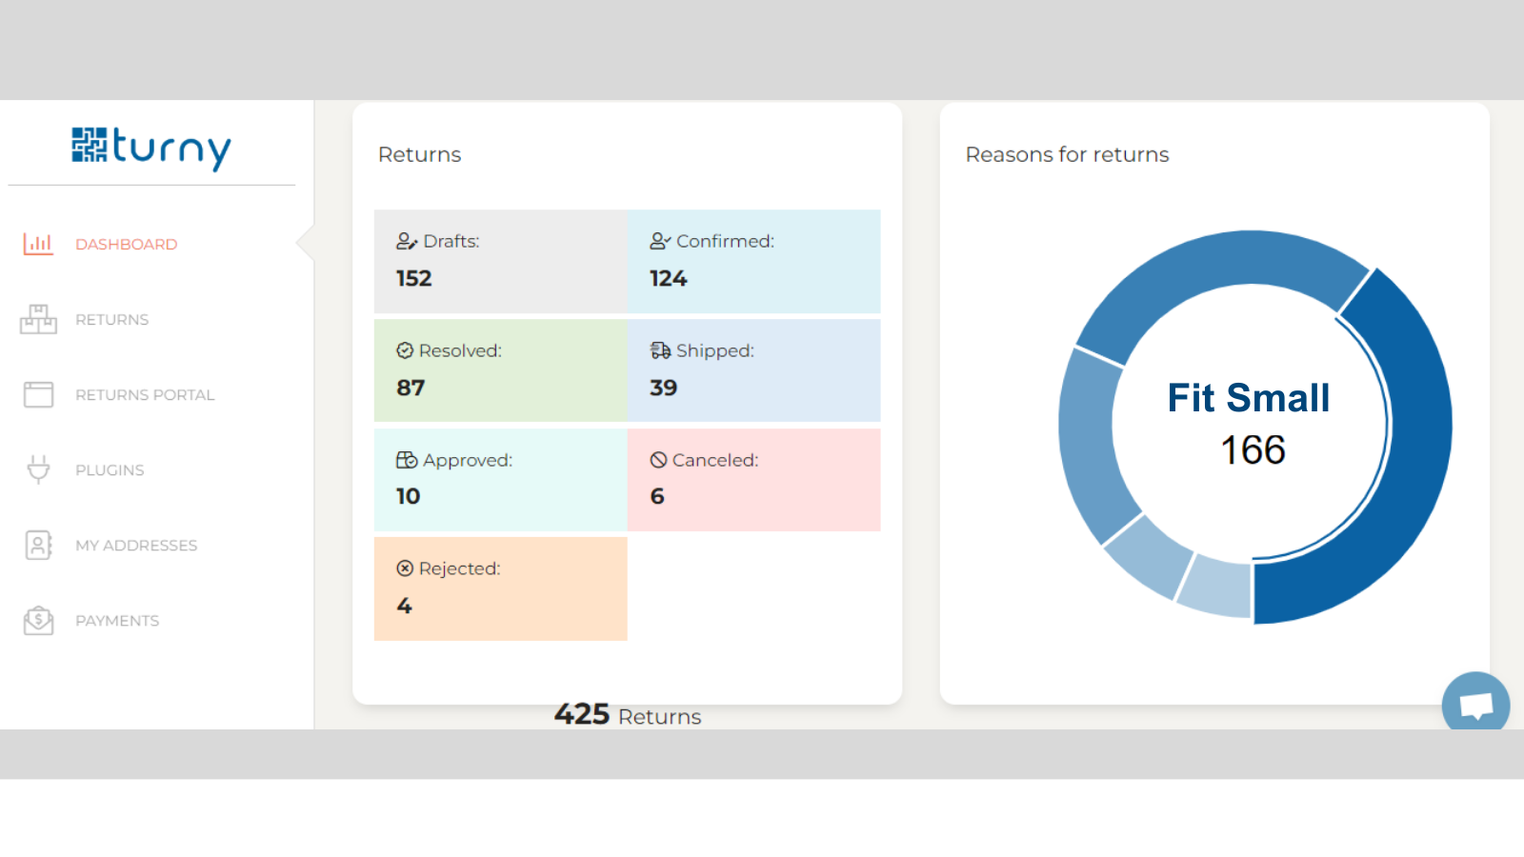
Task: Select the Approved 10 card
Action: [501, 480]
